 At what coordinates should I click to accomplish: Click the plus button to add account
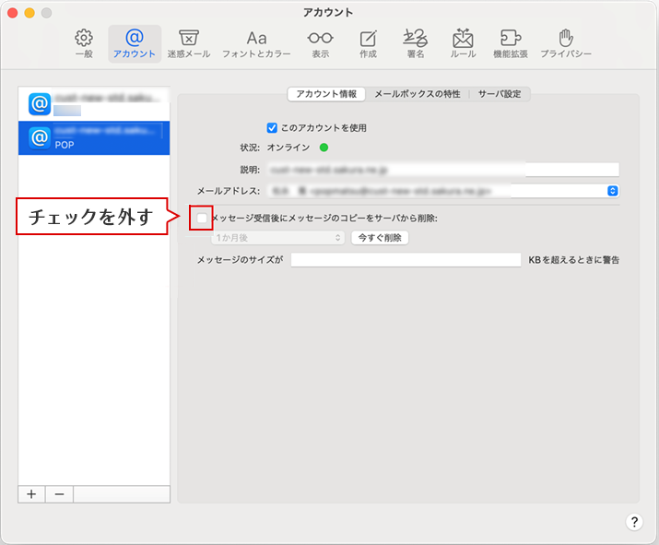point(31,494)
